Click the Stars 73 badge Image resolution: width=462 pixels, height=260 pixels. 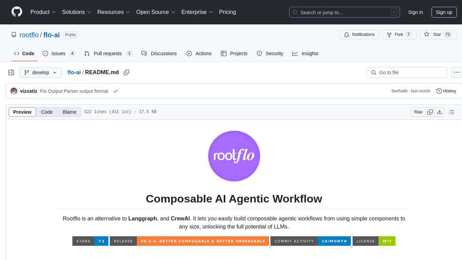[x=90, y=241]
